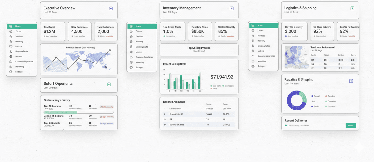374x162 pixels.
Task: Select the second row in Recent Shipments table
Action: 199,114
